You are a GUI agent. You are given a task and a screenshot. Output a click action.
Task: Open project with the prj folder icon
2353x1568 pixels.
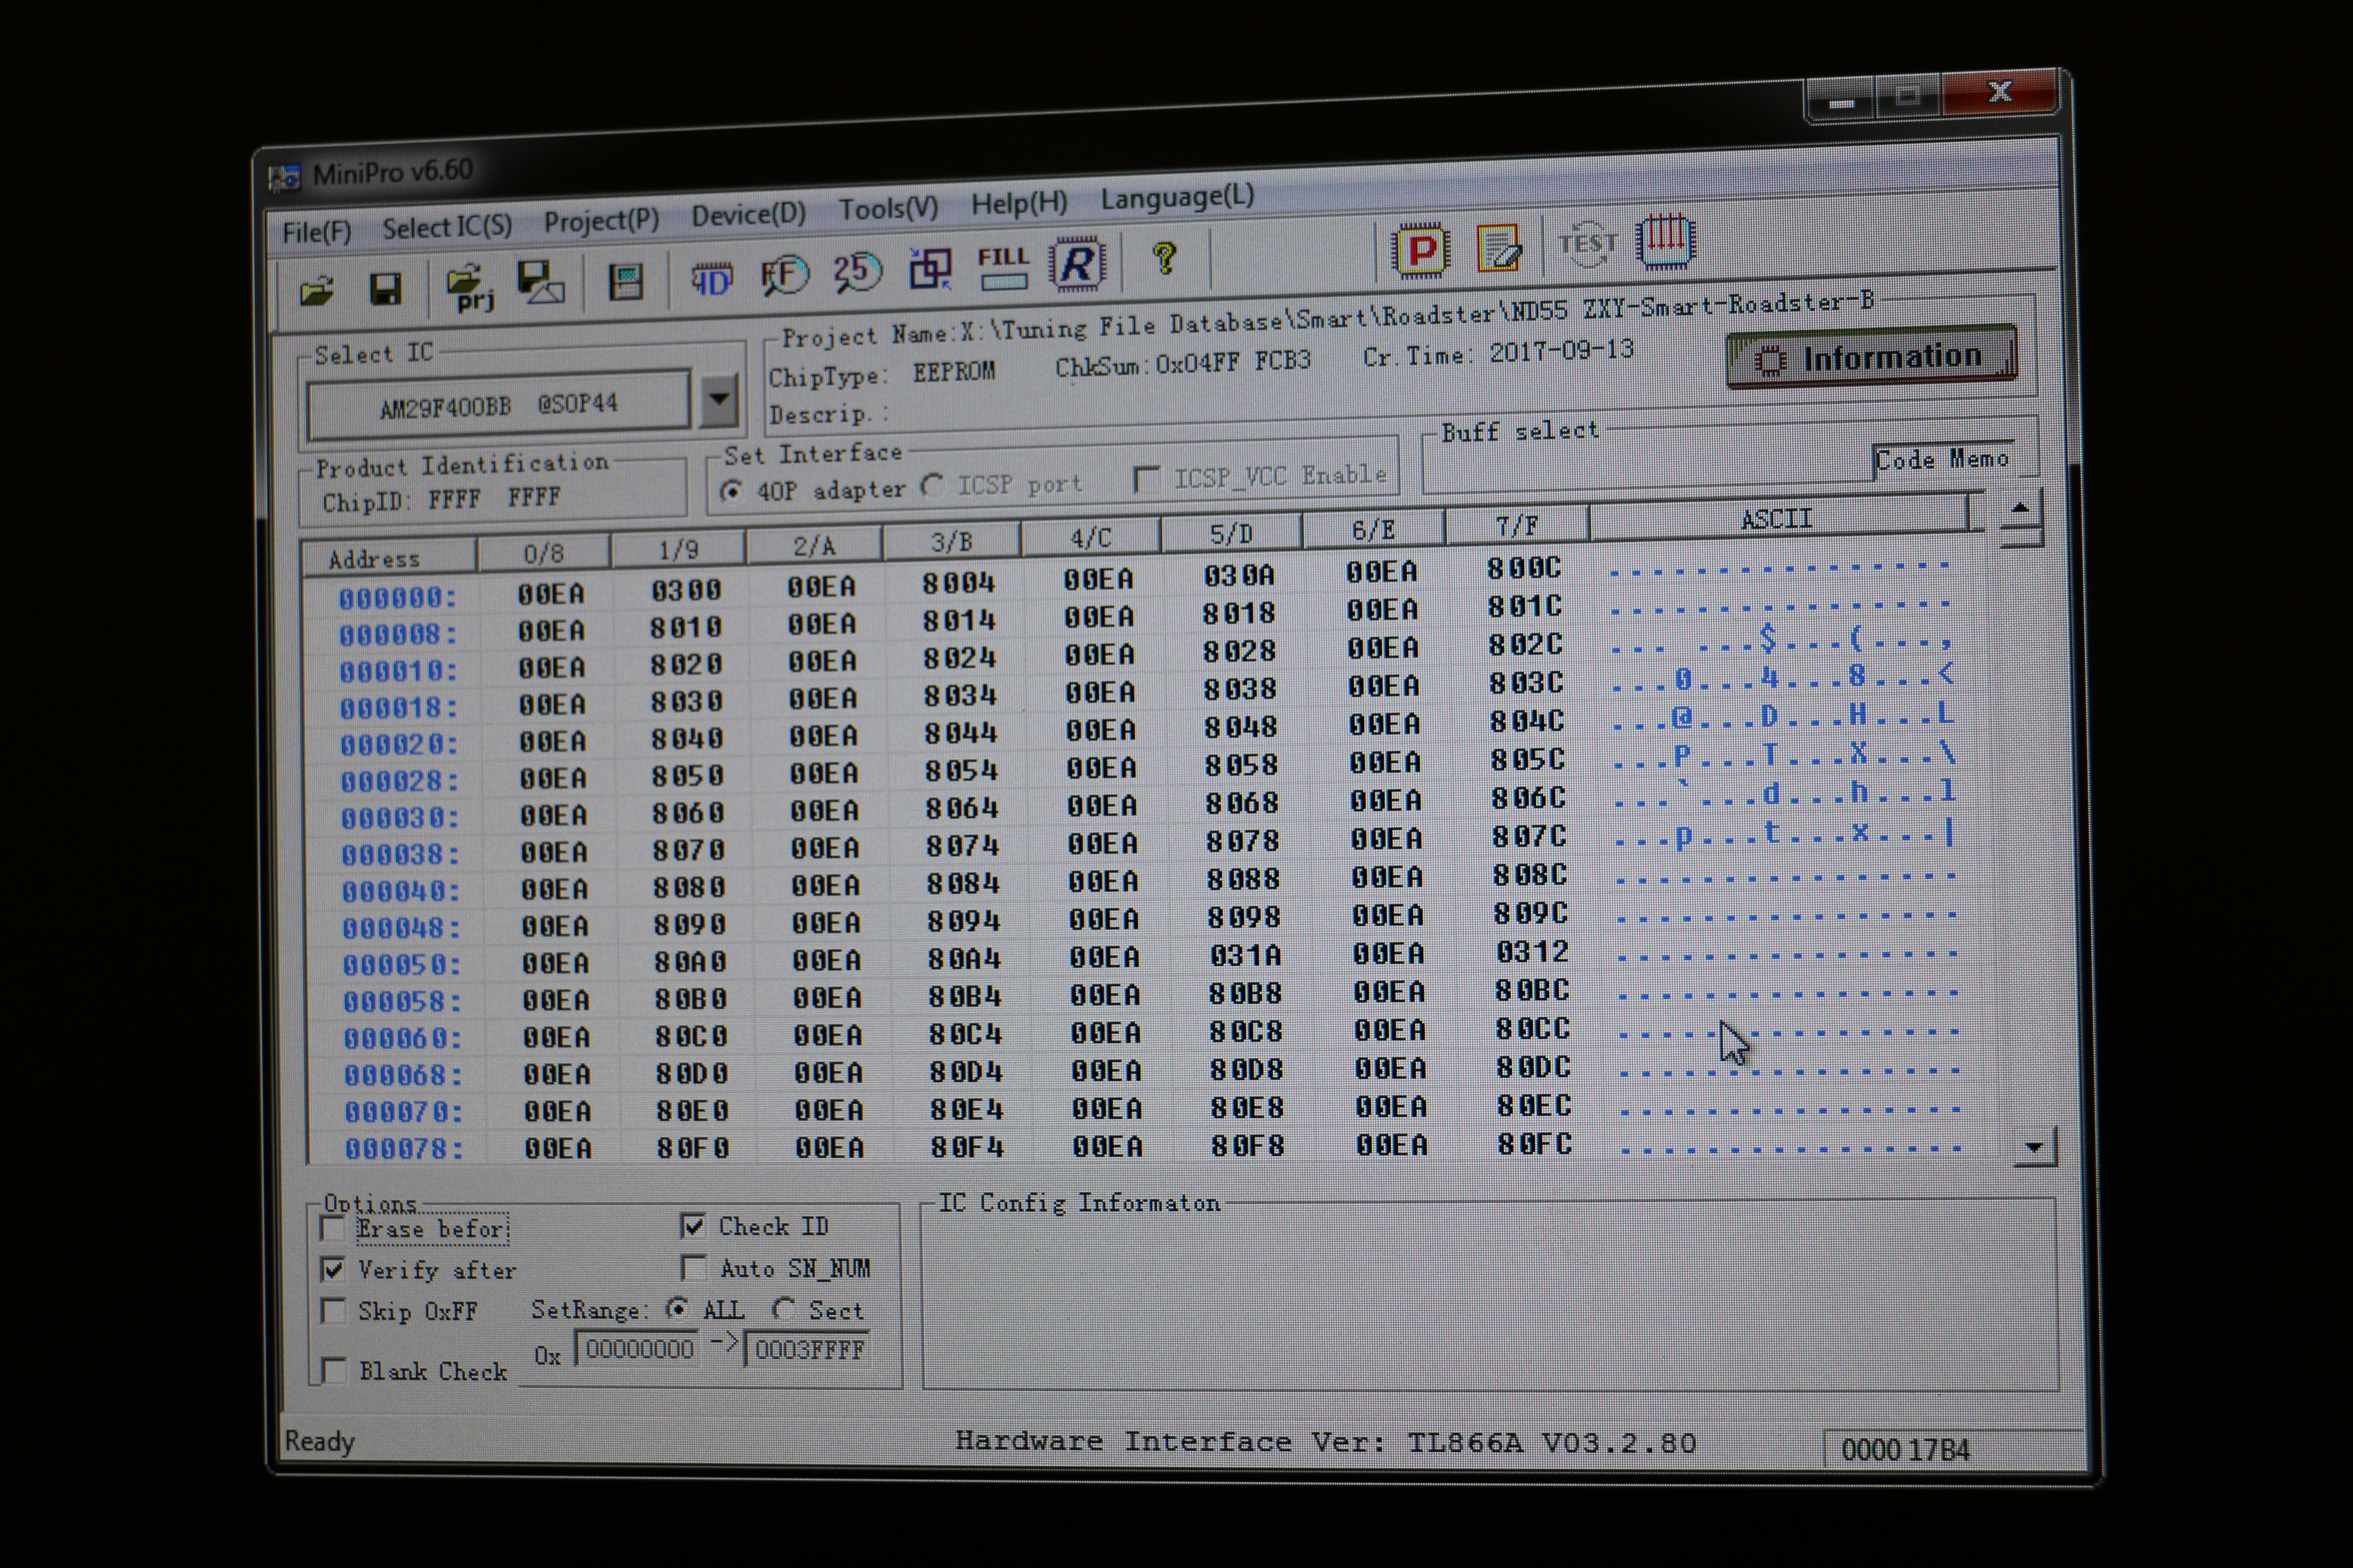pos(469,288)
